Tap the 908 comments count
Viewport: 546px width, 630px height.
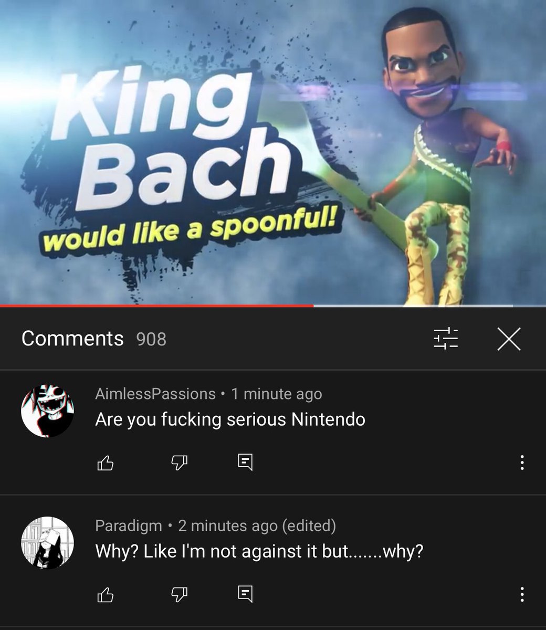[151, 340]
